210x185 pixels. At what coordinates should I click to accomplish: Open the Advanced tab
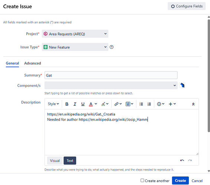33,63
